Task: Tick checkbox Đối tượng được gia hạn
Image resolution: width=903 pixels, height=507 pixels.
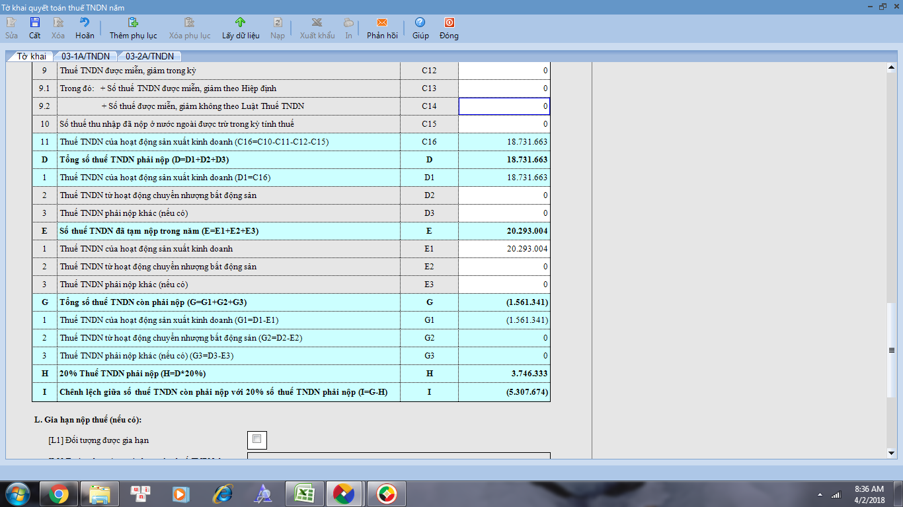Action: (257, 438)
